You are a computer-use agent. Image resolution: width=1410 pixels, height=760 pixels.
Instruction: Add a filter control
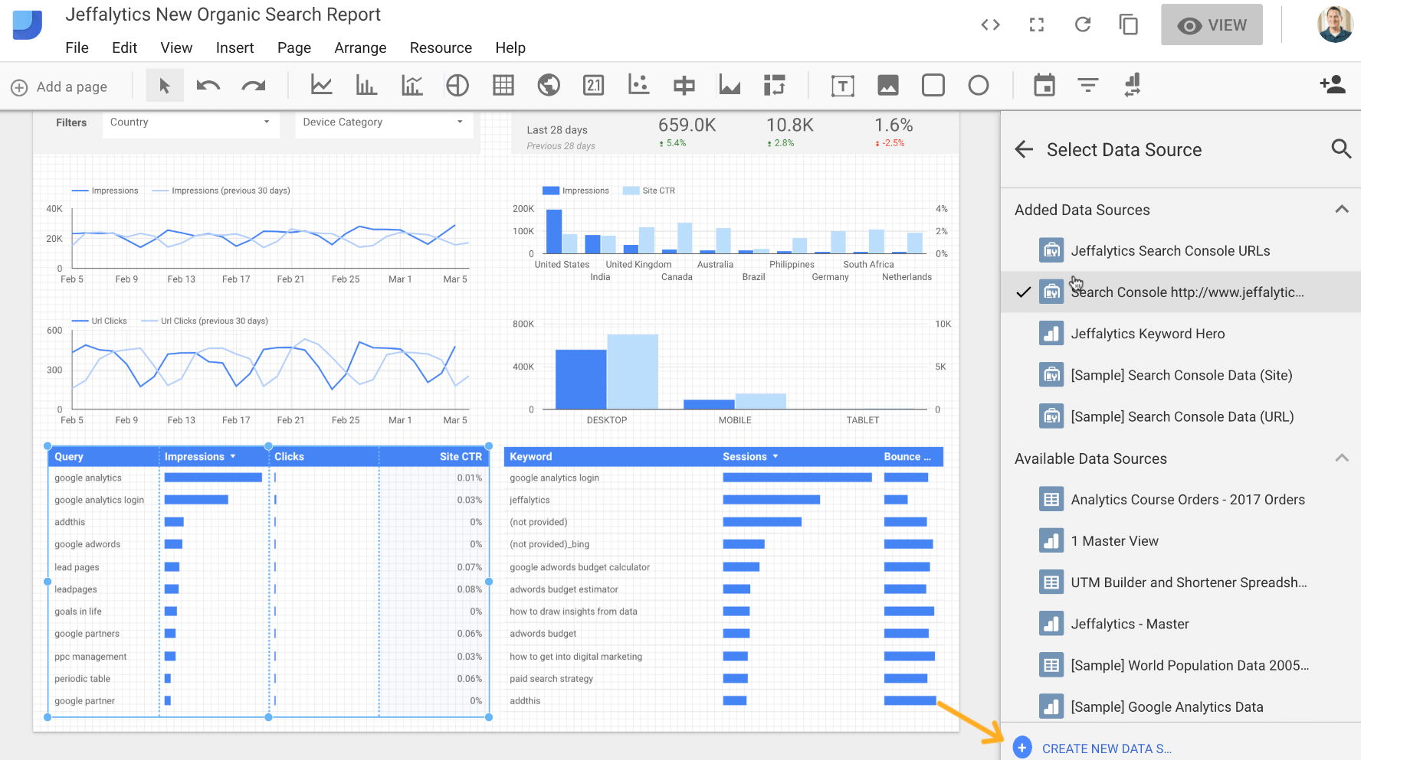pyautogui.click(x=1088, y=85)
